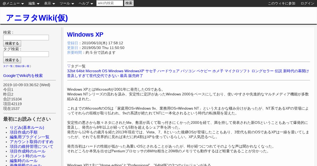This screenshot has width=317, height=166.
Task: Click the 項目42119 counter text
Action: tap(12, 104)
